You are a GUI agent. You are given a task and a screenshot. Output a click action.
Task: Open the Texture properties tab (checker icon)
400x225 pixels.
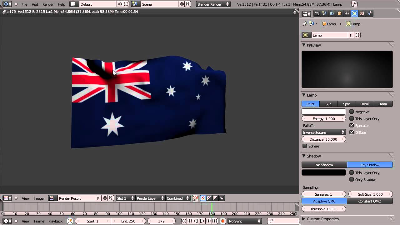[362, 13]
